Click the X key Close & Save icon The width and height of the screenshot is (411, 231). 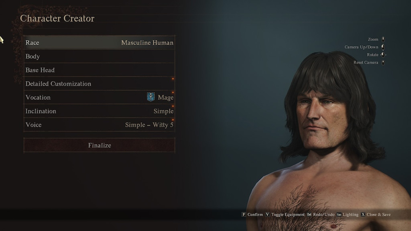click(x=363, y=215)
